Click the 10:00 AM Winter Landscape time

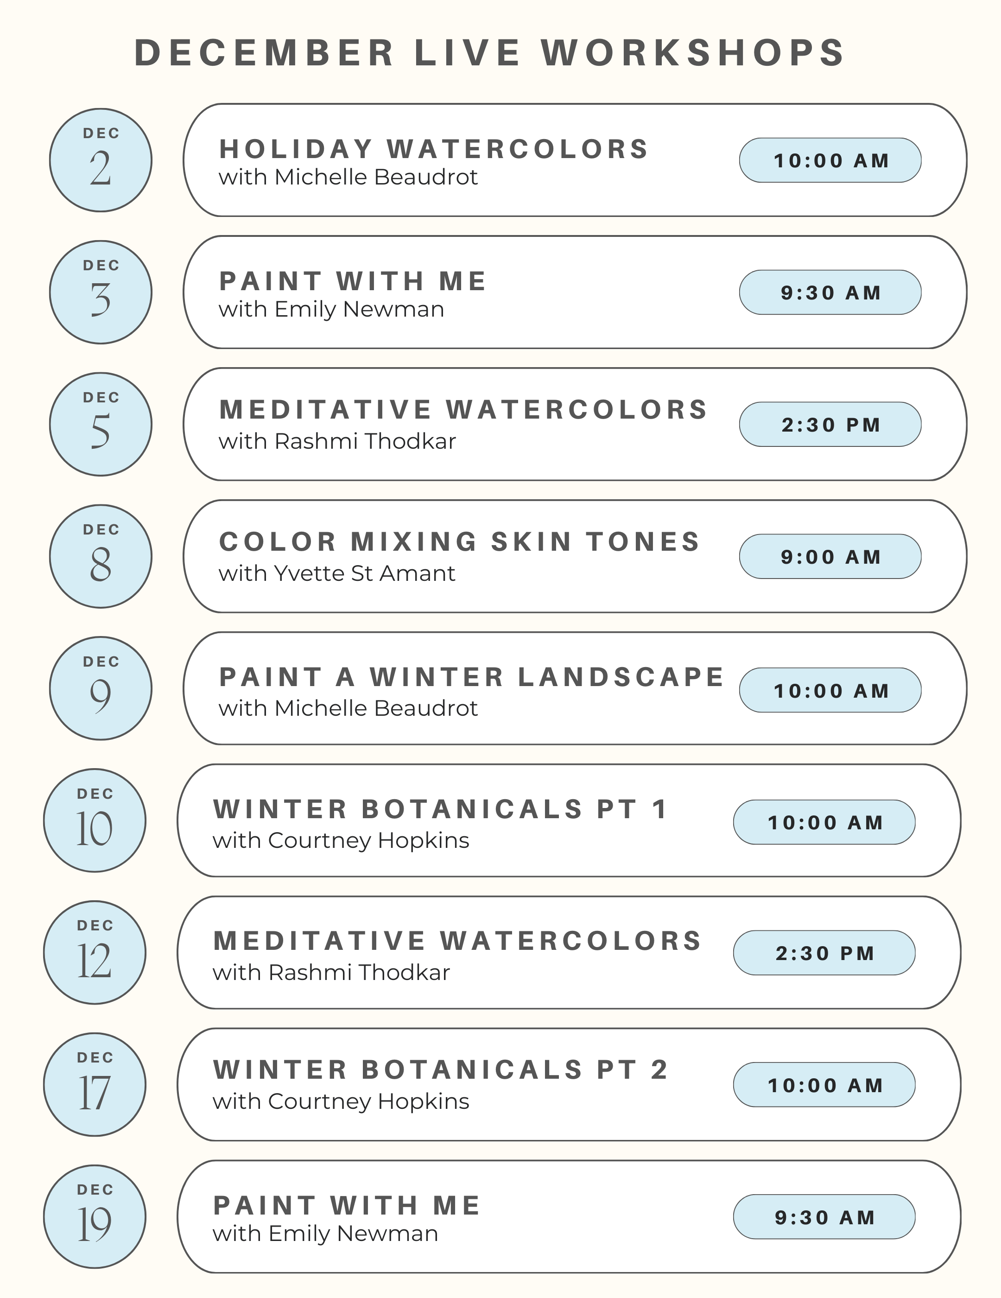coord(830,690)
